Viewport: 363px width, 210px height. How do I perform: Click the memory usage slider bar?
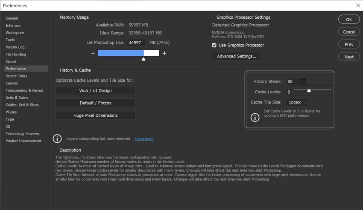point(128,53)
